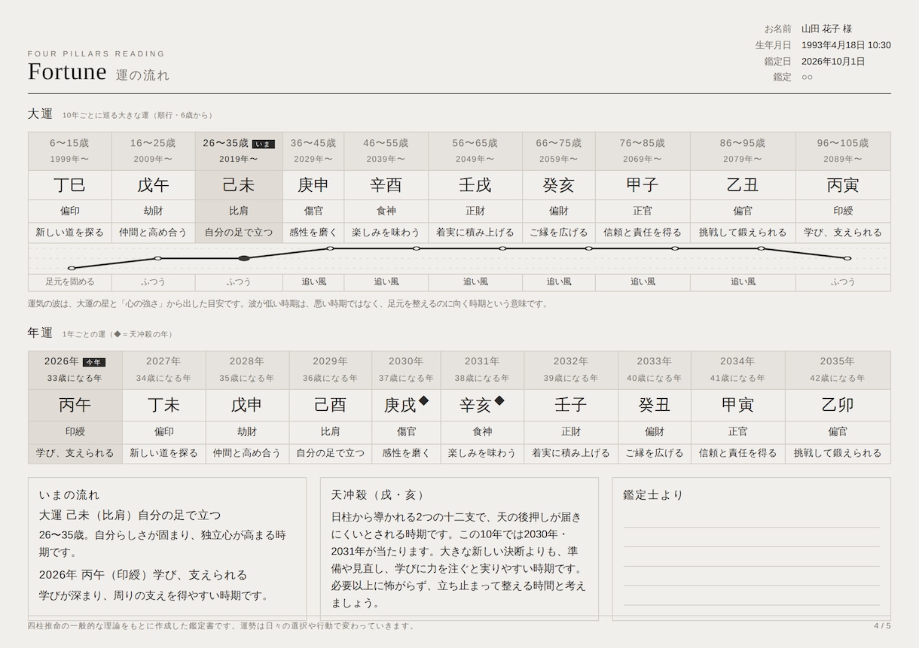Select the 96〜105歳 column header
This screenshot has height=648, width=919.
[x=843, y=151]
